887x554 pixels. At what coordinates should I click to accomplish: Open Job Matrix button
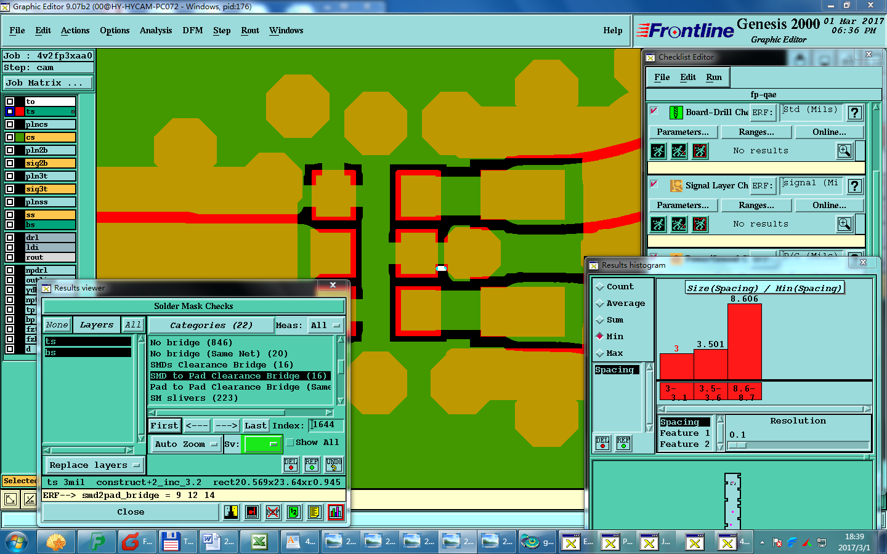(x=48, y=83)
